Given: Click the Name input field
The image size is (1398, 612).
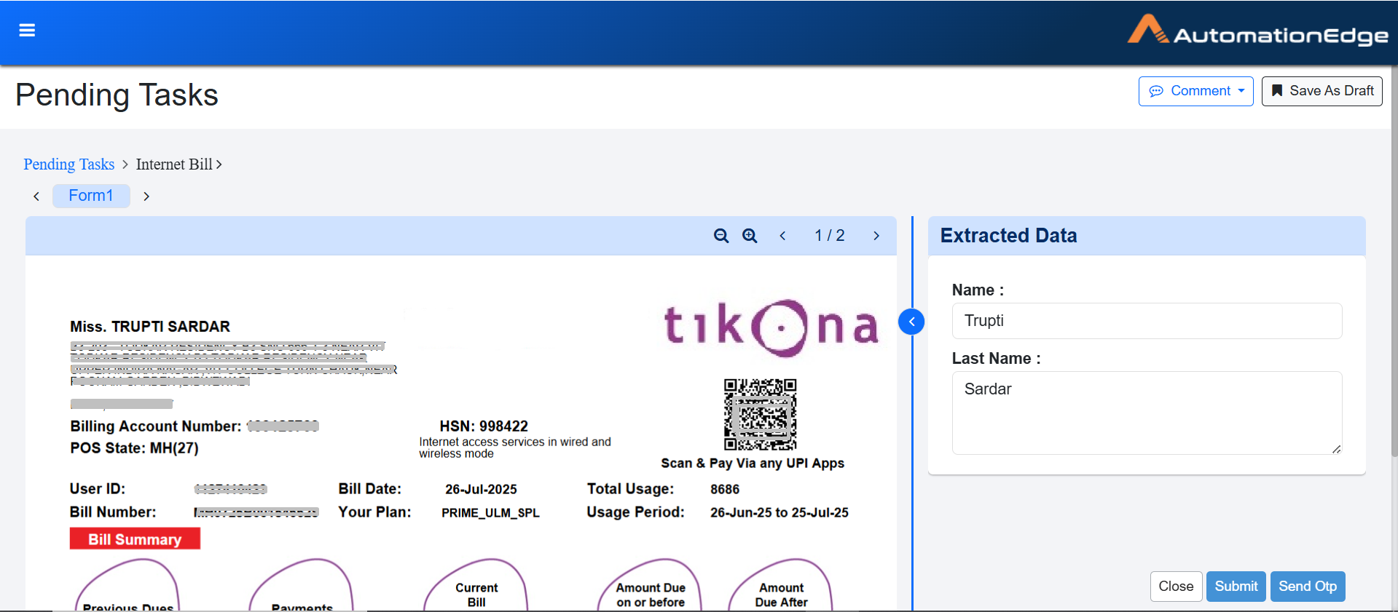Looking at the screenshot, I should tap(1147, 321).
